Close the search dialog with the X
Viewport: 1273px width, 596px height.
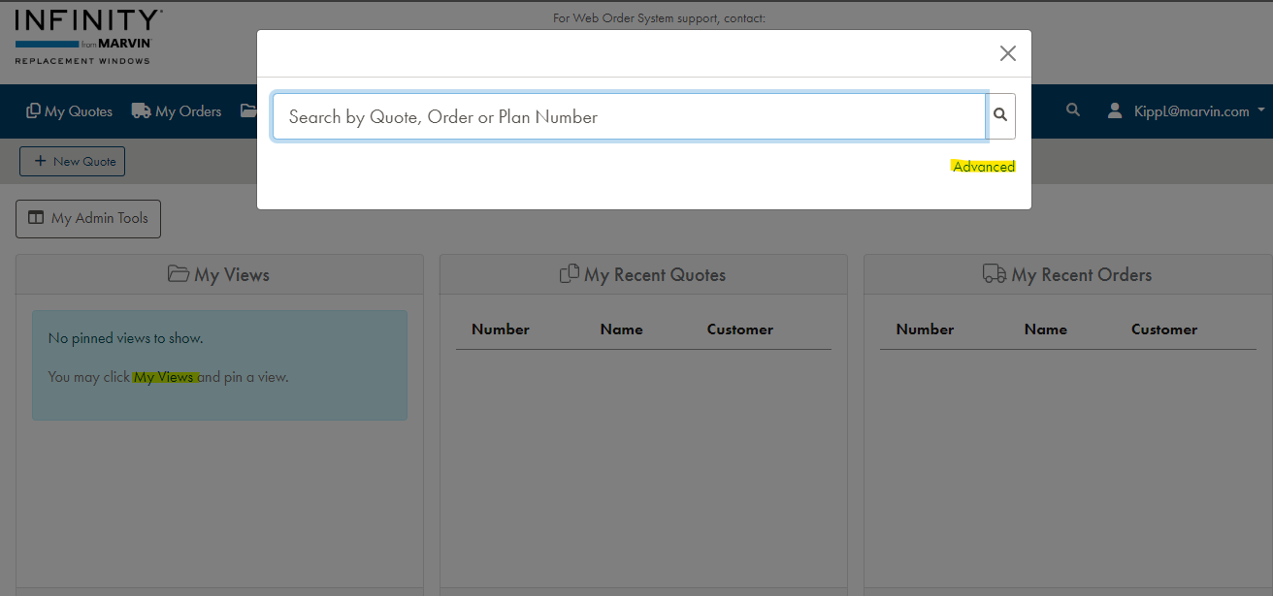(1007, 53)
